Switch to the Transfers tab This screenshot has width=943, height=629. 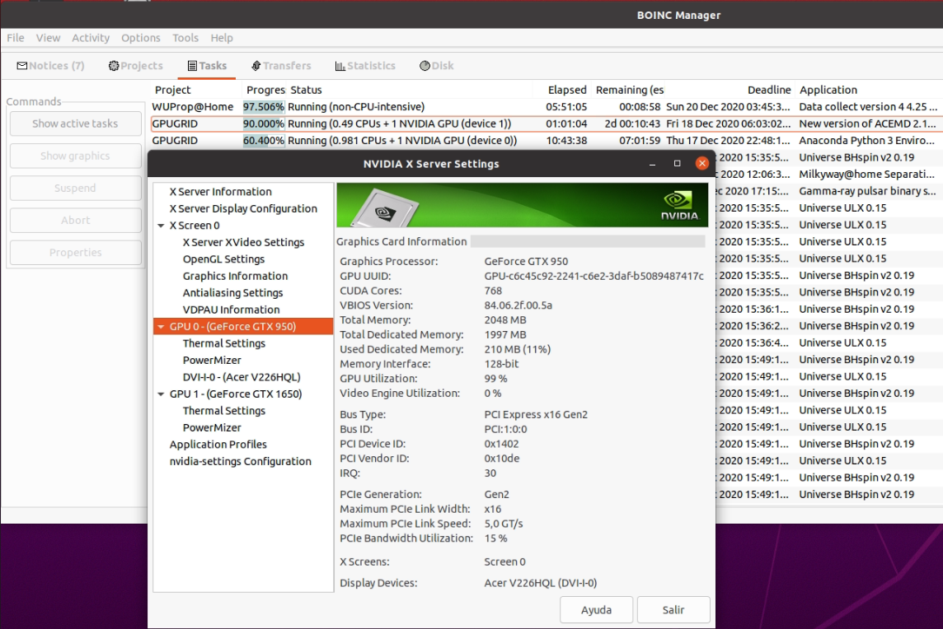click(281, 66)
